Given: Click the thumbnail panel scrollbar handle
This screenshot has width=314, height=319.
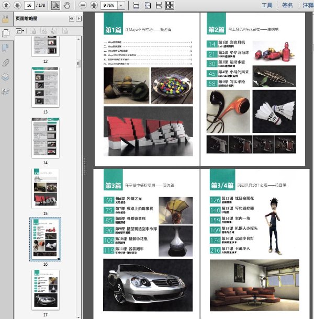Looking at the screenshot, I should pyautogui.click(x=78, y=63).
